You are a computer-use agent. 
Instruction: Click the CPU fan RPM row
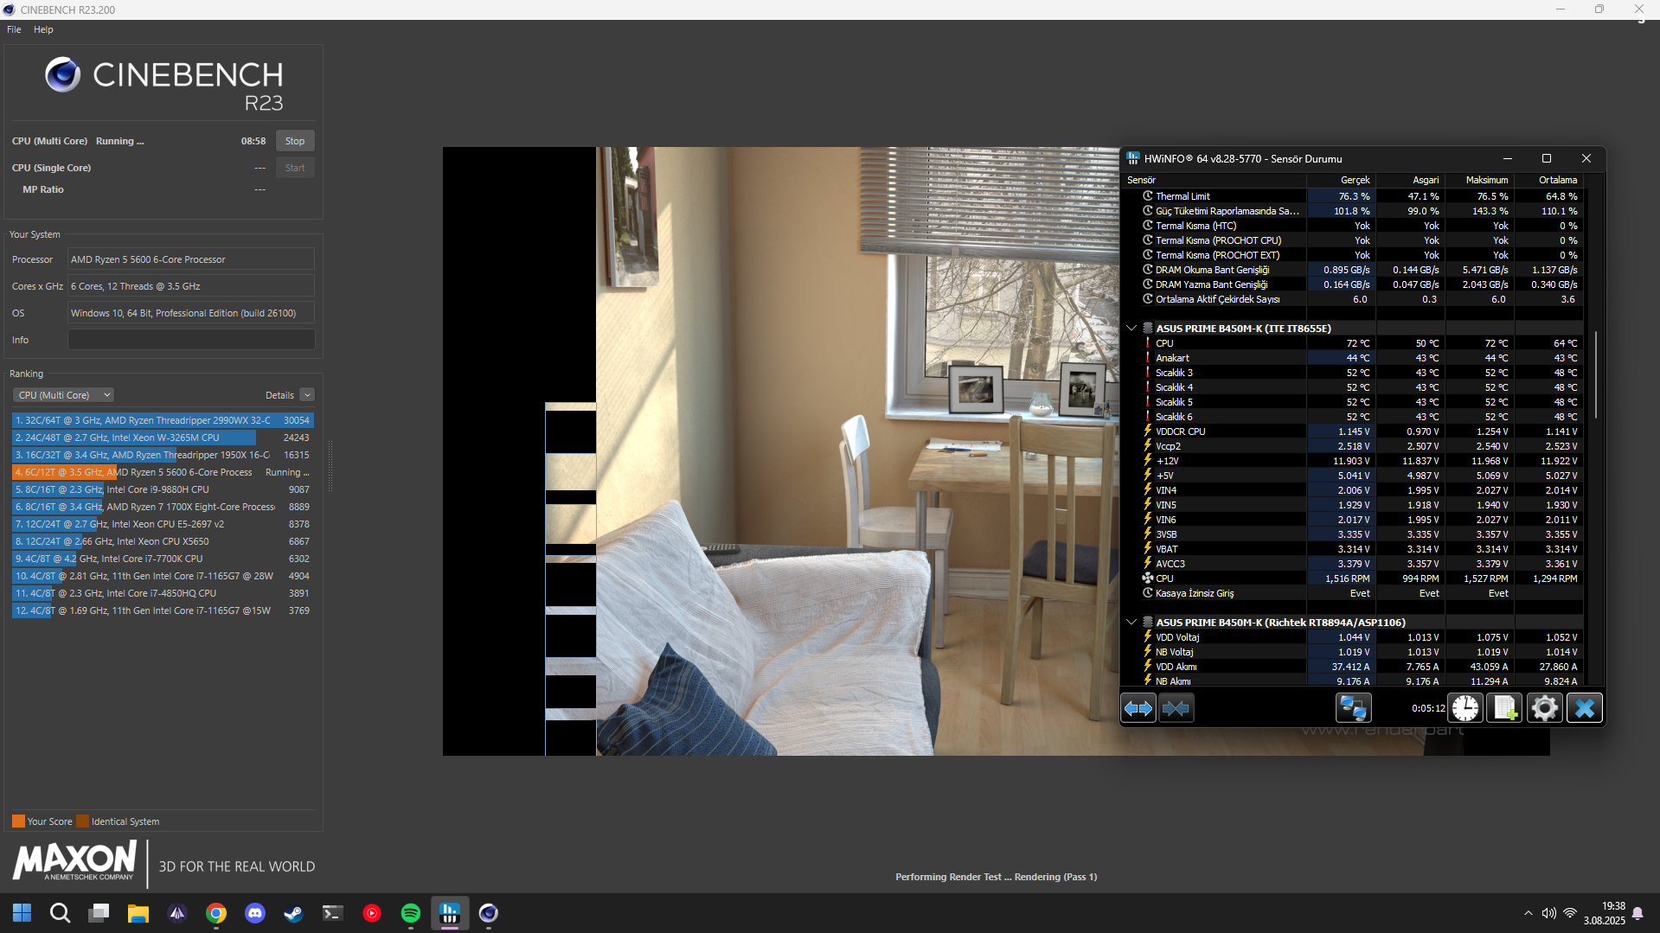1353,578
